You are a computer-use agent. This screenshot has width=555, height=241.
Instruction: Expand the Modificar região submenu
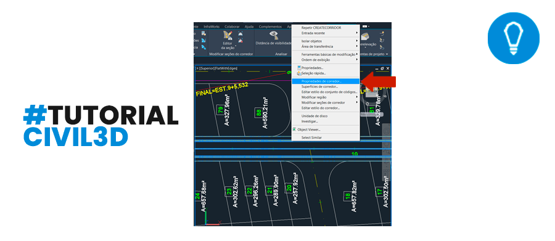pyautogui.click(x=325, y=97)
